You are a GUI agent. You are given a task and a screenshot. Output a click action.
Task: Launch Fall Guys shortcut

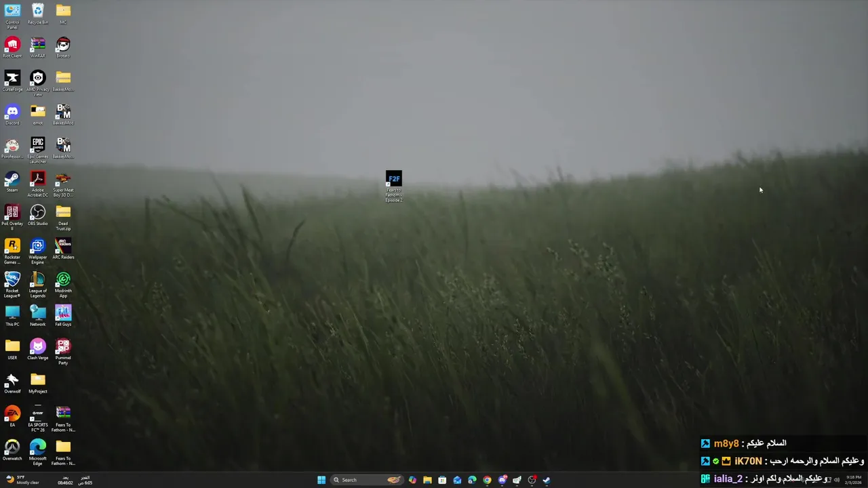point(63,316)
